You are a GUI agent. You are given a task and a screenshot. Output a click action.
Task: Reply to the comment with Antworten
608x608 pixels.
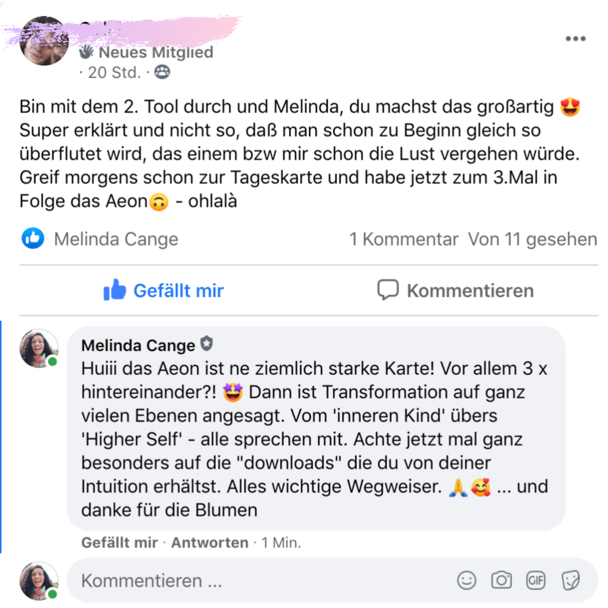click(x=210, y=543)
